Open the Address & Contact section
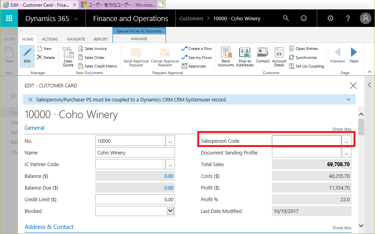This screenshot has height=234, width=375. (x=49, y=227)
